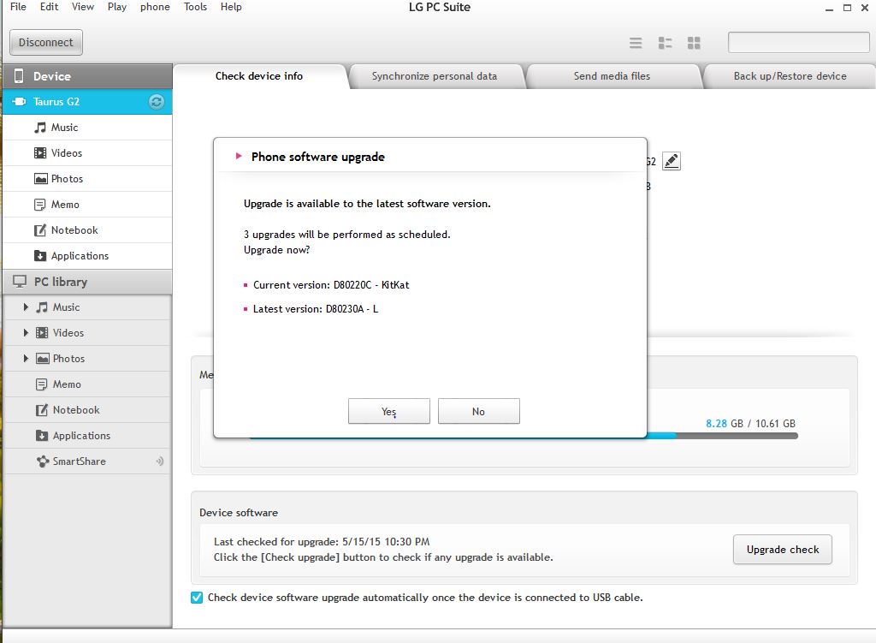Open device Applications in the sidebar

coord(88,256)
